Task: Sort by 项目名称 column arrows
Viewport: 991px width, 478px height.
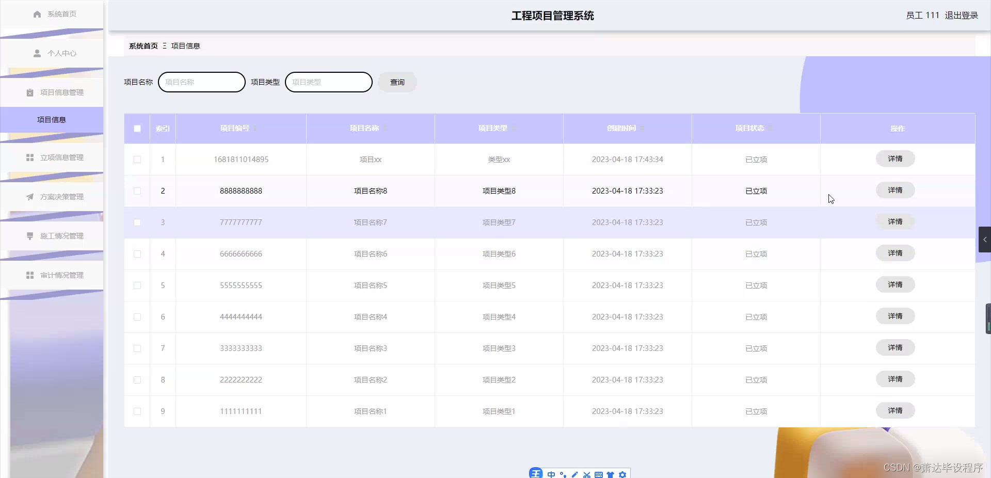Action: pos(385,128)
